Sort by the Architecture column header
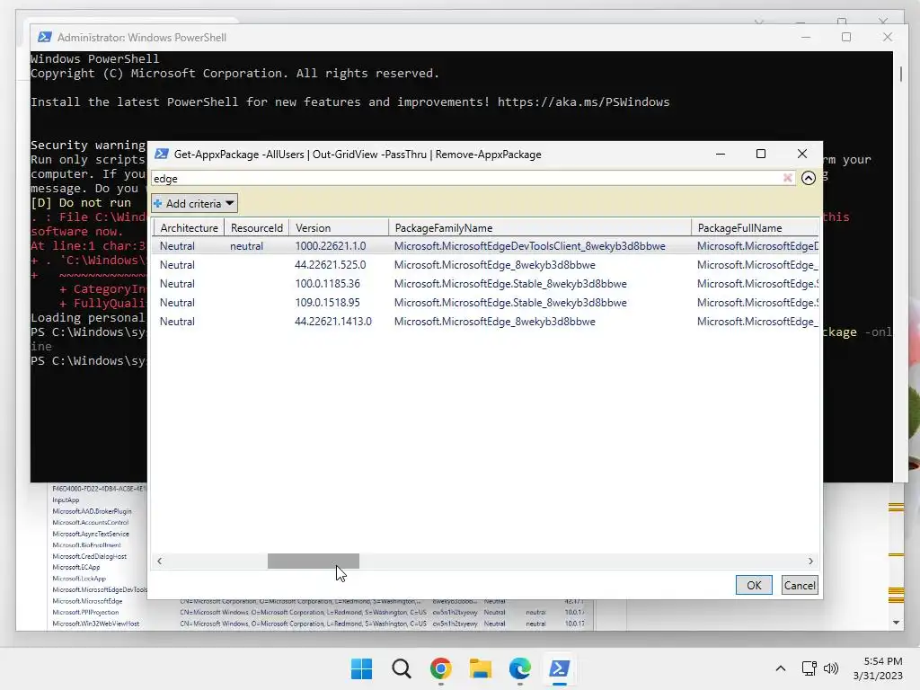 pos(189,227)
